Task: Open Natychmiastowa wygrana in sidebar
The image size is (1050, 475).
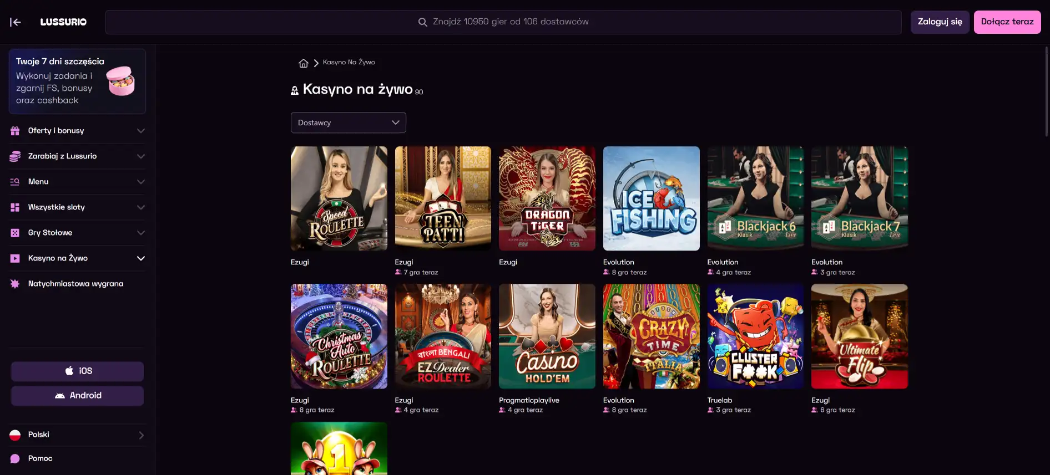Action: [x=77, y=284]
